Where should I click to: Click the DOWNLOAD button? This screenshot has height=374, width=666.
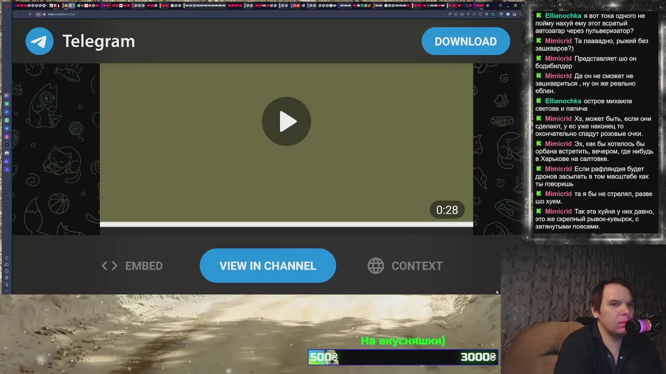tap(466, 42)
